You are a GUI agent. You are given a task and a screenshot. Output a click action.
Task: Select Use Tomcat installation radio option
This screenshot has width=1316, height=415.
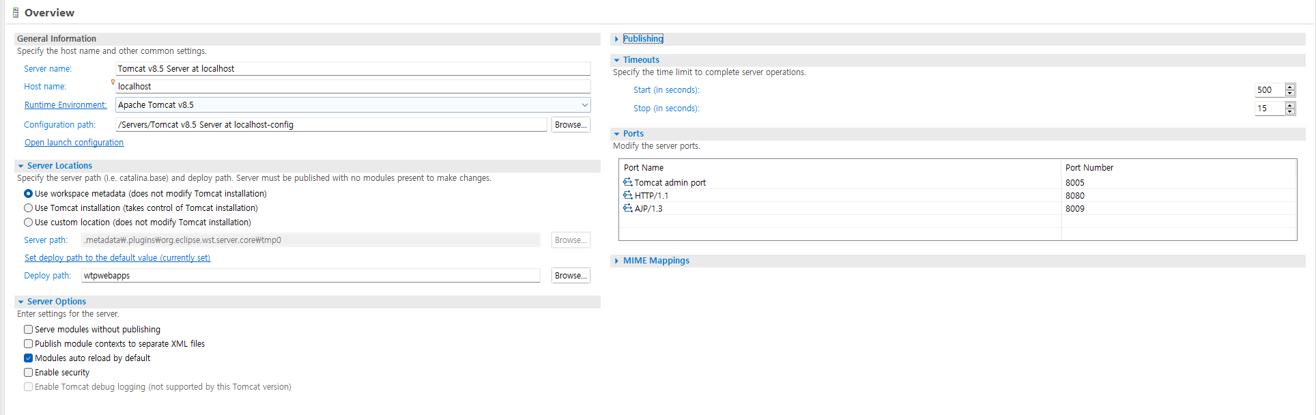pyautogui.click(x=29, y=208)
